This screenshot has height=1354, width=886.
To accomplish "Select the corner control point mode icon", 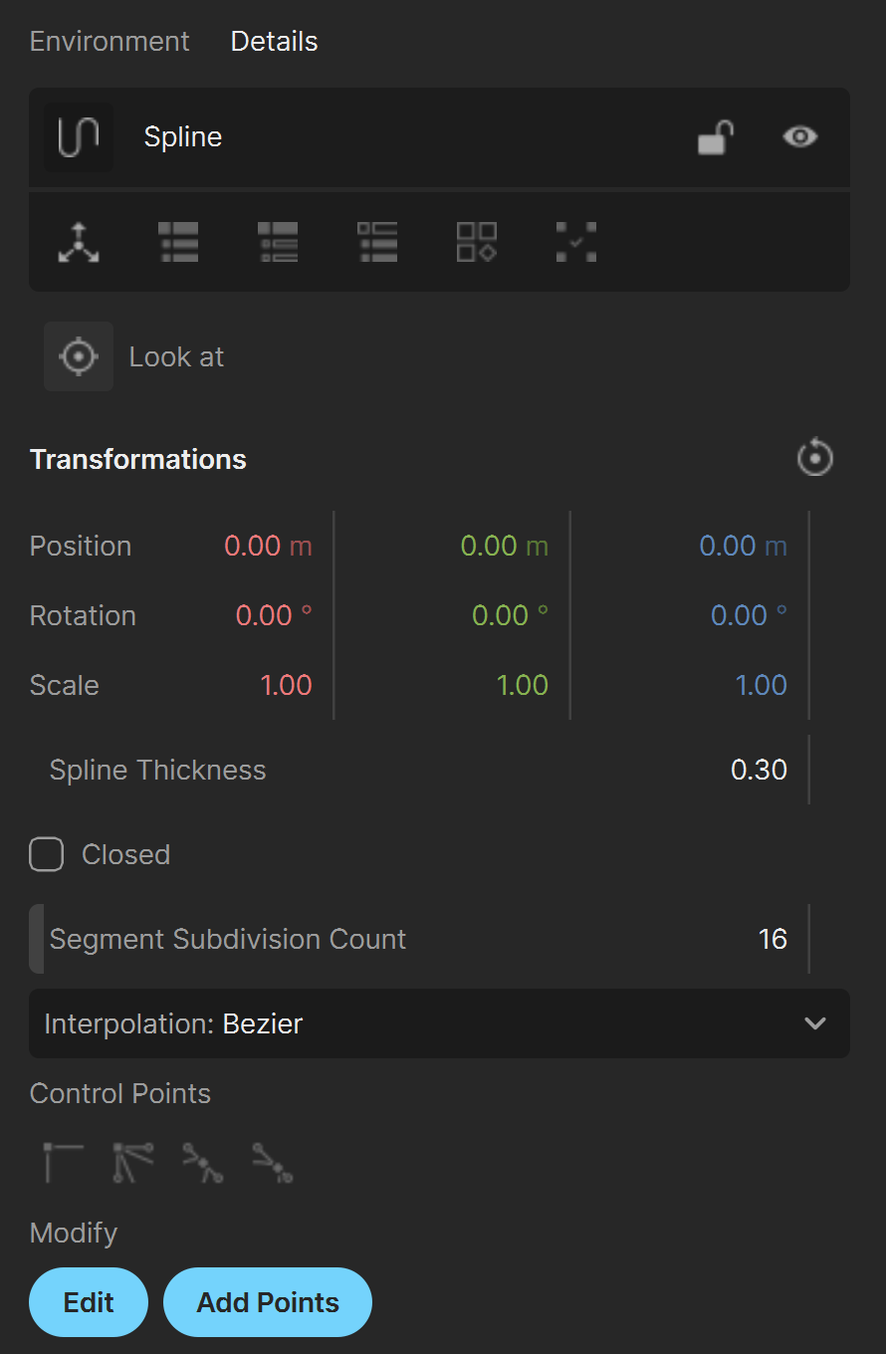I will [64, 1163].
